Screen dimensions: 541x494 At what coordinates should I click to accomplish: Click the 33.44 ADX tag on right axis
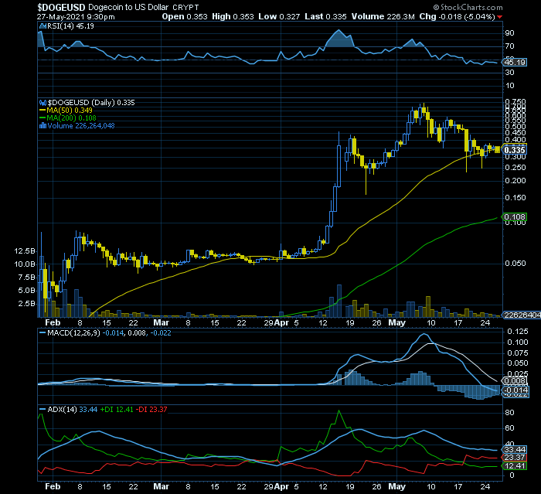coord(515,449)
